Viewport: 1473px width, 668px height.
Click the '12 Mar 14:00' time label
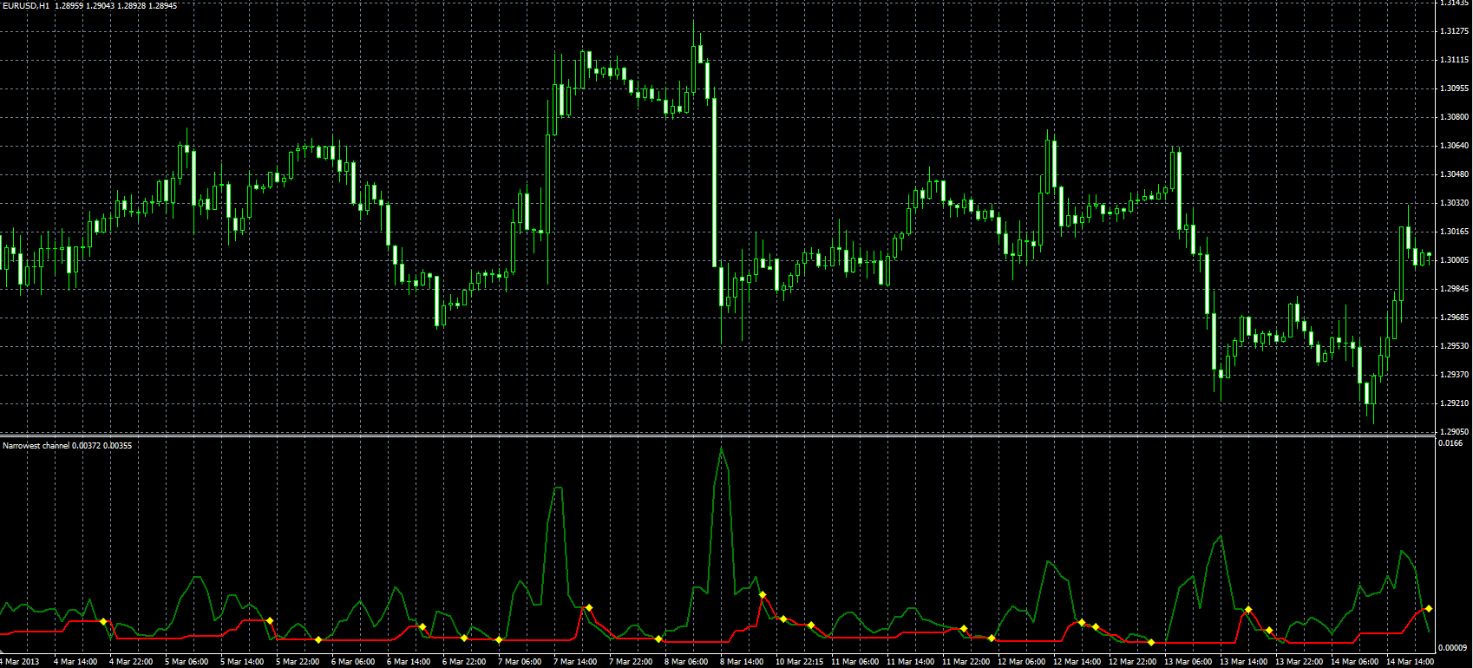pos(1077,662)
